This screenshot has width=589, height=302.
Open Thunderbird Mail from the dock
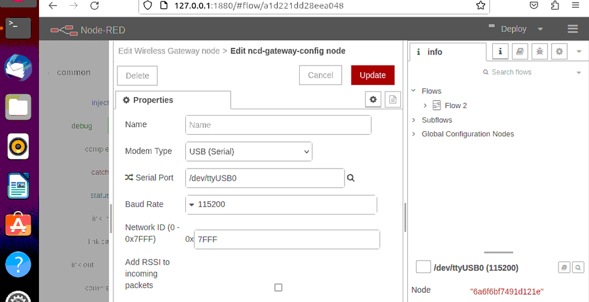pyautogui.click(x=18, y=68)
